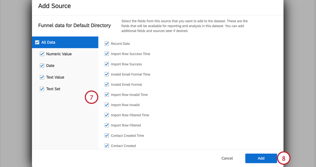
Task: Toggle Import Row Success Time checkbox
Action: point(107,54)
